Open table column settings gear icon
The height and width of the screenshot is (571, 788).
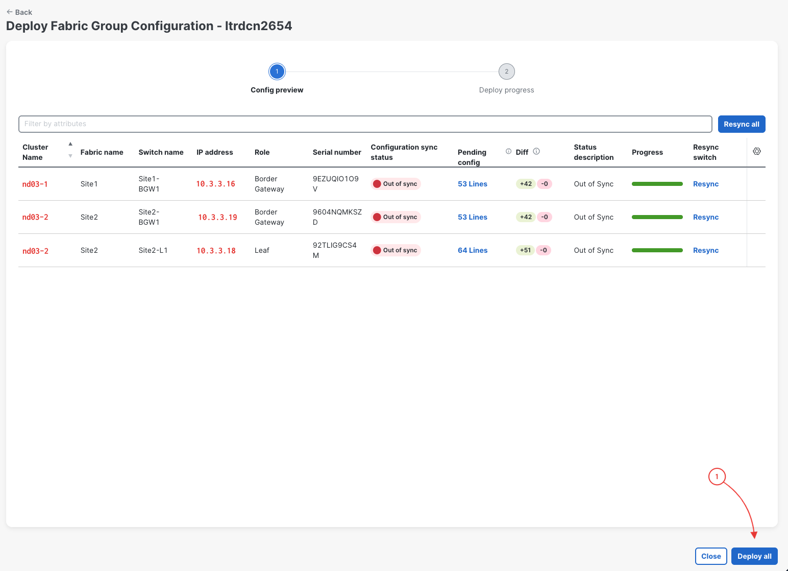tap(757, 151)
